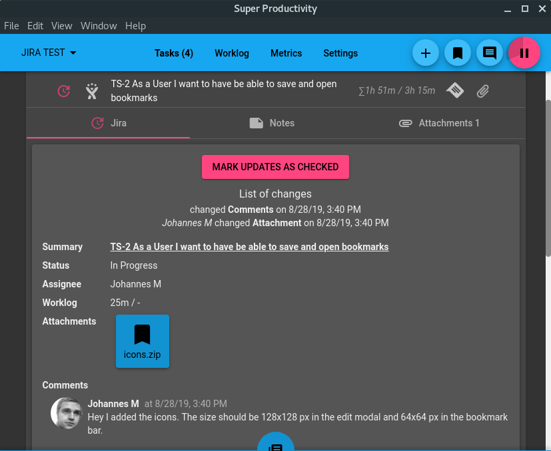This screenshot has height=451, width=551.
Task: Open the tag icon next to the time totals
Action: pos(456,90)
